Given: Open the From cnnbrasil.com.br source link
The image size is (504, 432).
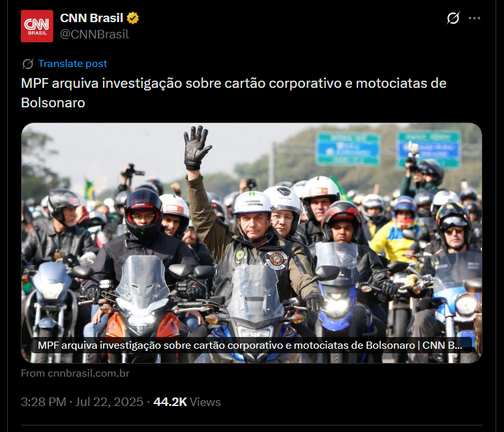Looking at the screenshot, I should coord(75,373).
